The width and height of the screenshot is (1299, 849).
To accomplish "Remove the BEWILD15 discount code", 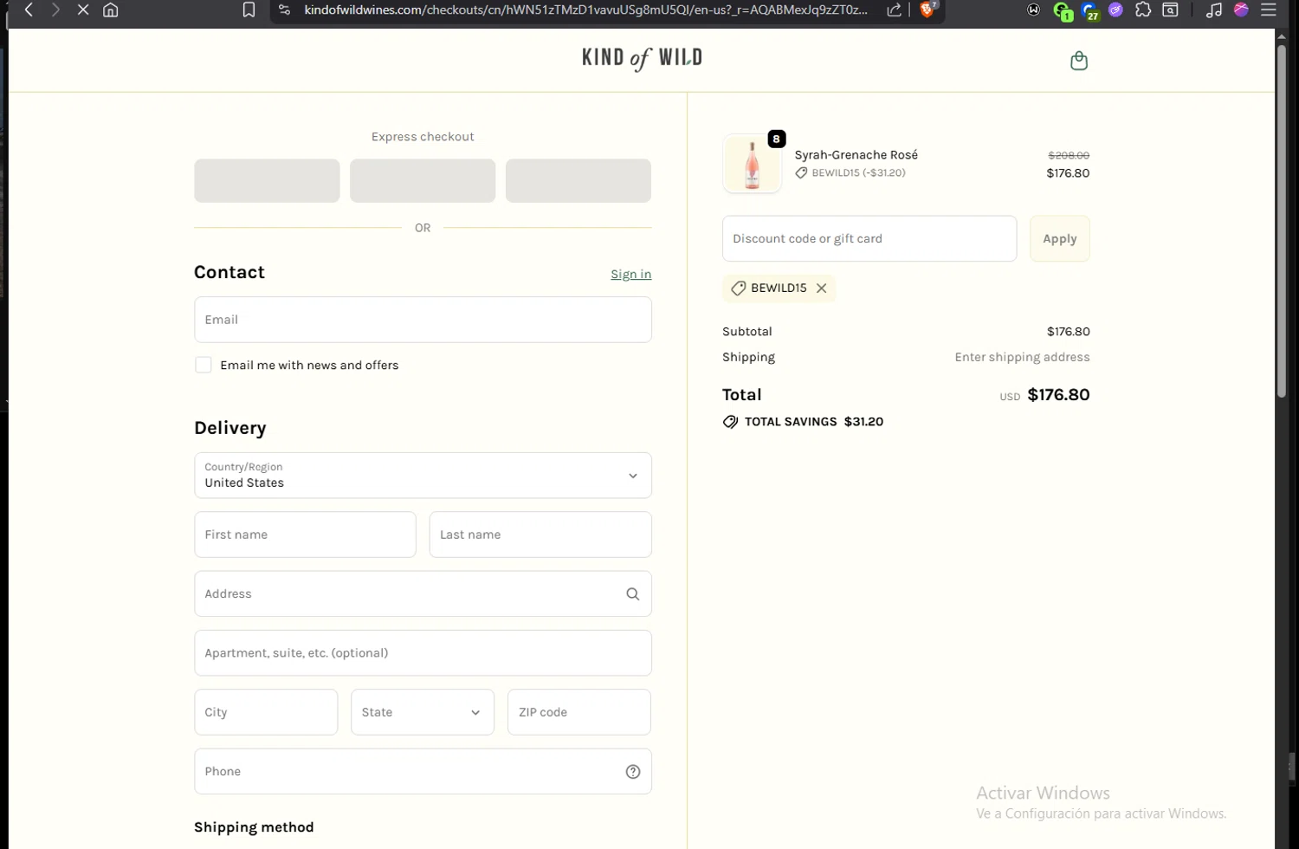I will (821, 288).
